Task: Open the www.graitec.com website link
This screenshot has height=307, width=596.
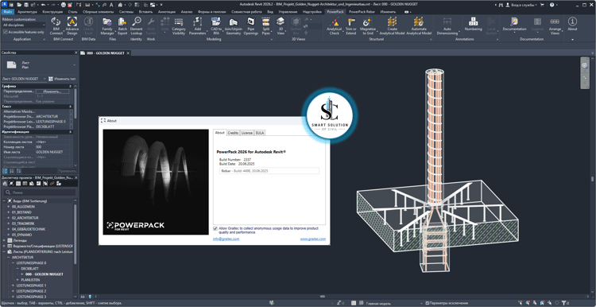Action: coord(313,239)
